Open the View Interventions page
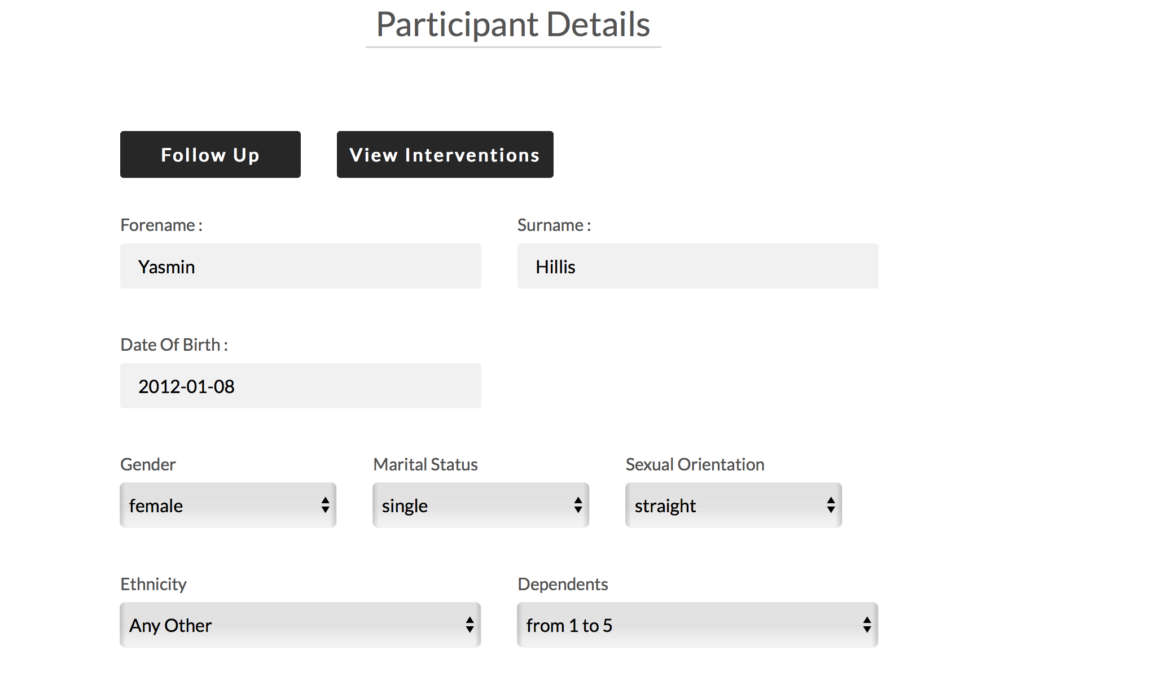Screen dimensions: 1167x689 (x=445, y=155)
